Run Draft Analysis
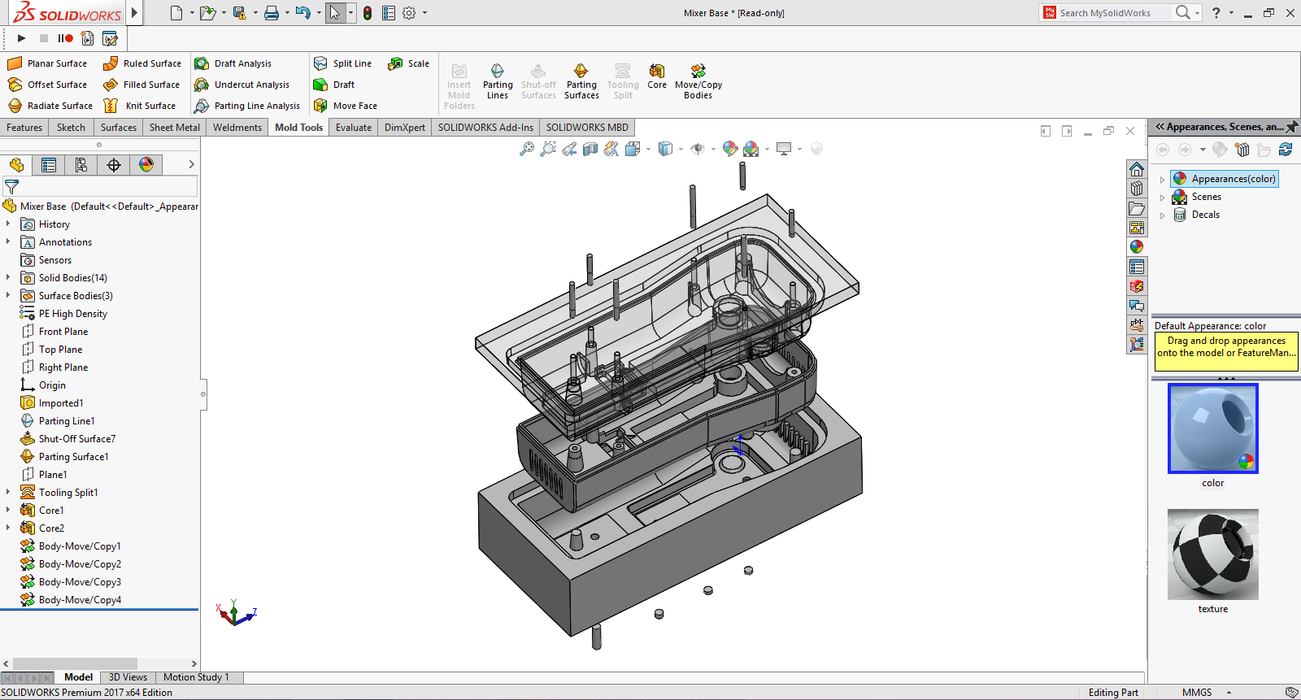Screen dimensions: 1301x700 [x=233, y=63]
